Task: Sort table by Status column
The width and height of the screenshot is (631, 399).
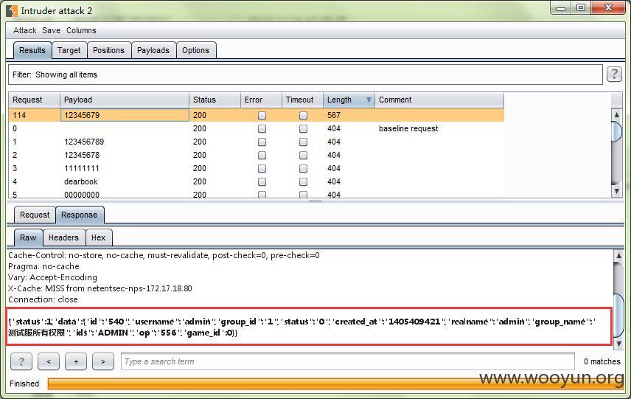Action: [215, 100]
